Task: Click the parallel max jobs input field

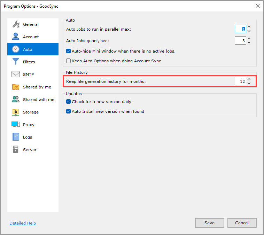Action: point(240,29)
